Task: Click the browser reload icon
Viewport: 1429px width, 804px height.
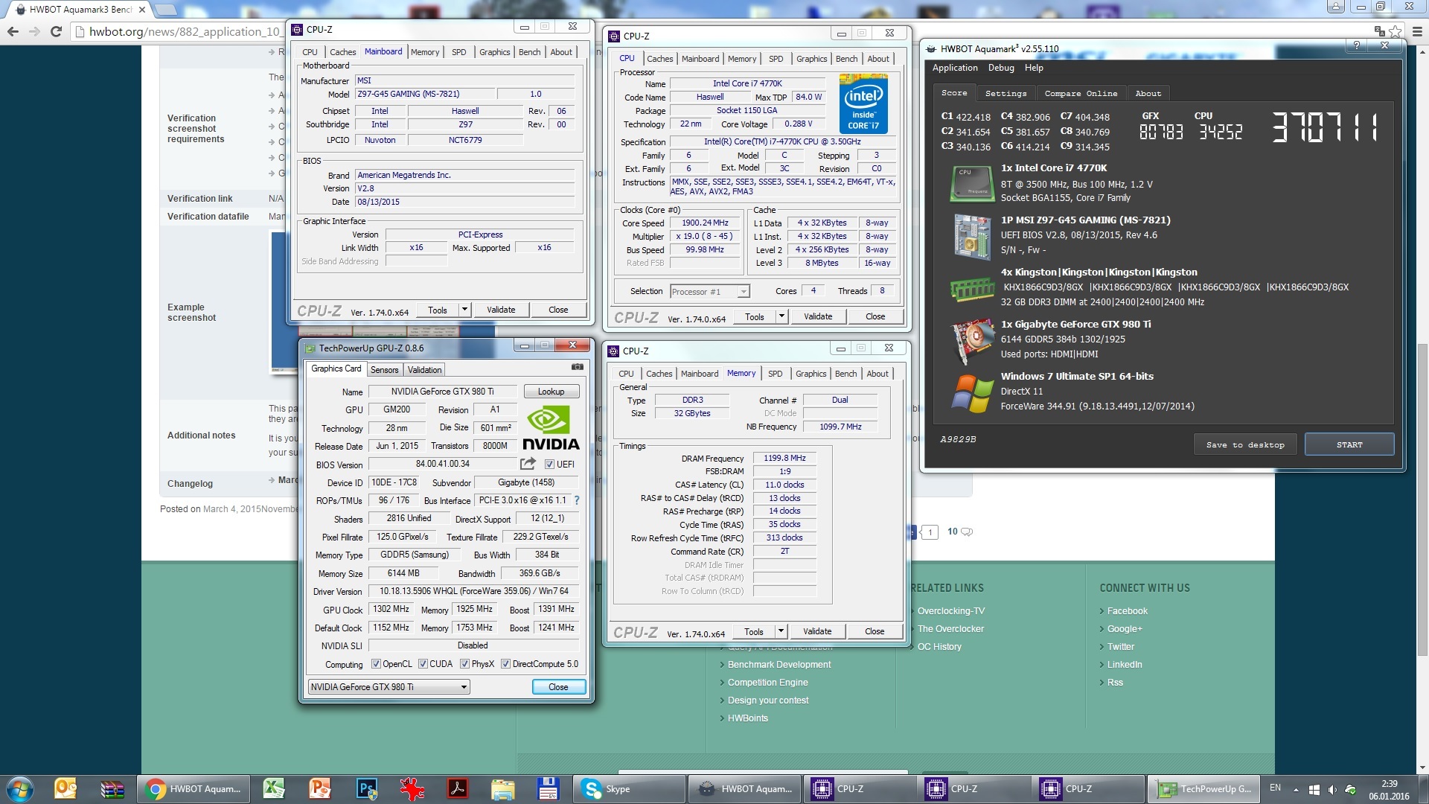Action: pyautogui.click(x=56, y=31)
